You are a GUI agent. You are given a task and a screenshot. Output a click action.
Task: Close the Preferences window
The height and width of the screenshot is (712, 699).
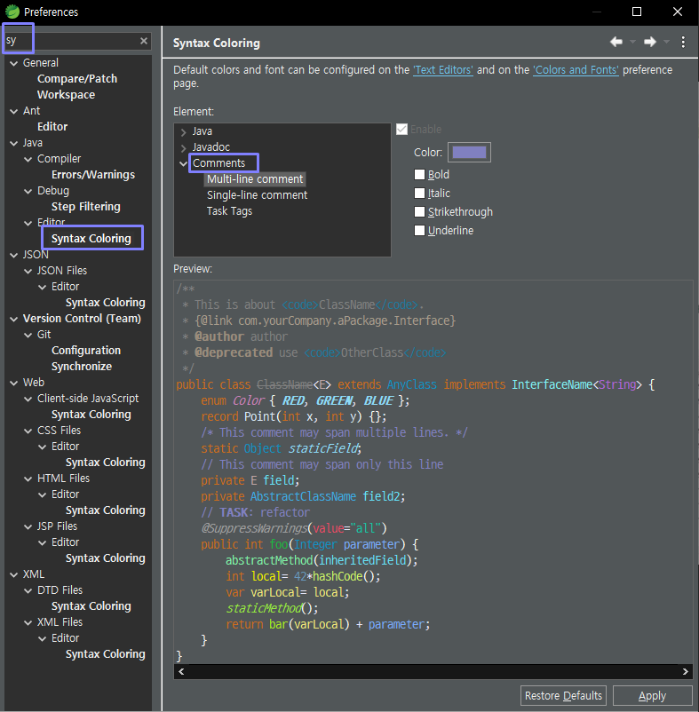677,12
